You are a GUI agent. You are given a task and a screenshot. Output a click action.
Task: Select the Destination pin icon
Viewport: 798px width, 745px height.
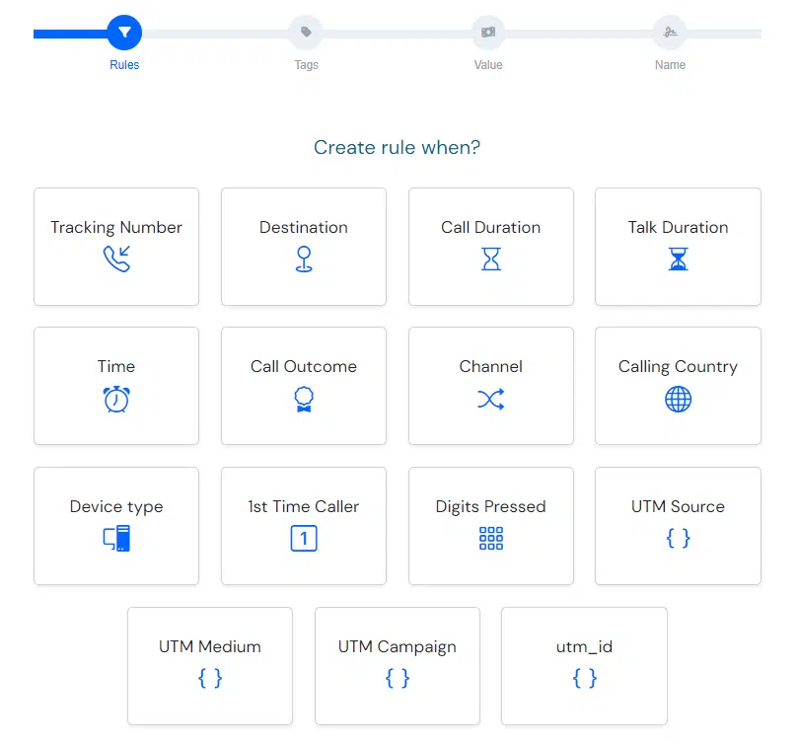coord(304,259)
